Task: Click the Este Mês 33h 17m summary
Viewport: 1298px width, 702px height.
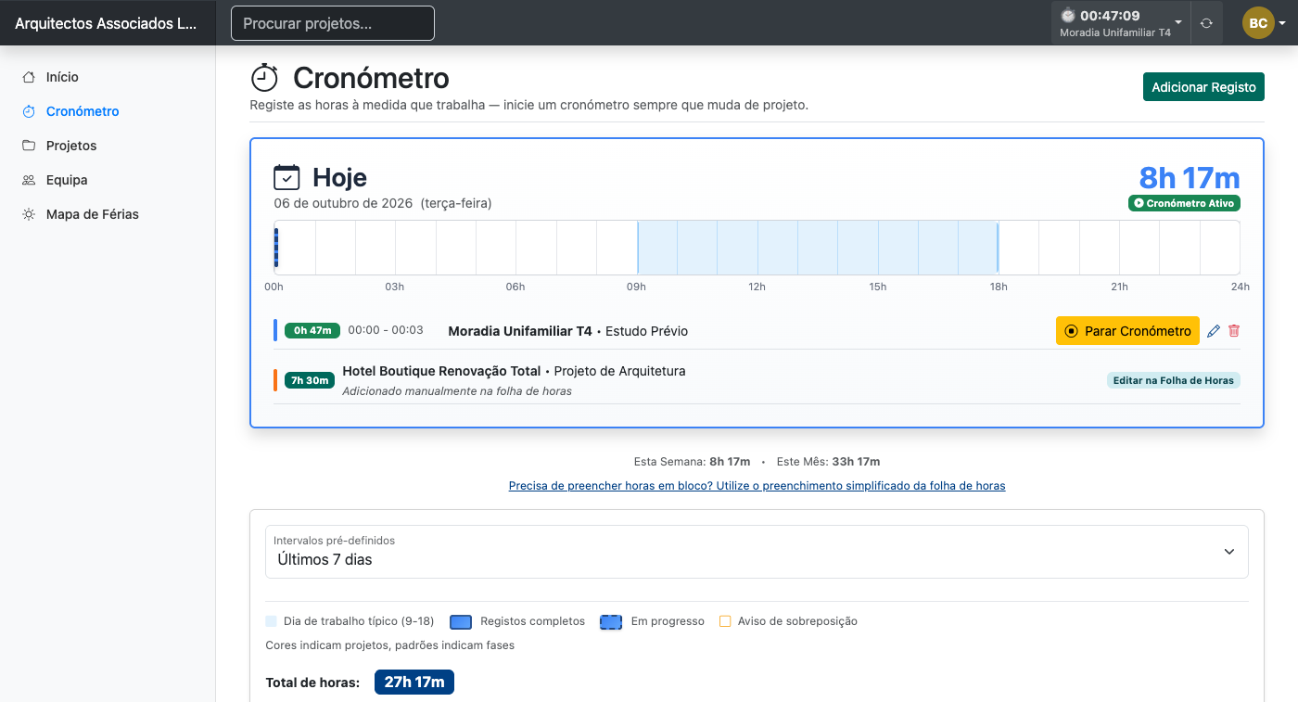Action: tap(828, 461)
